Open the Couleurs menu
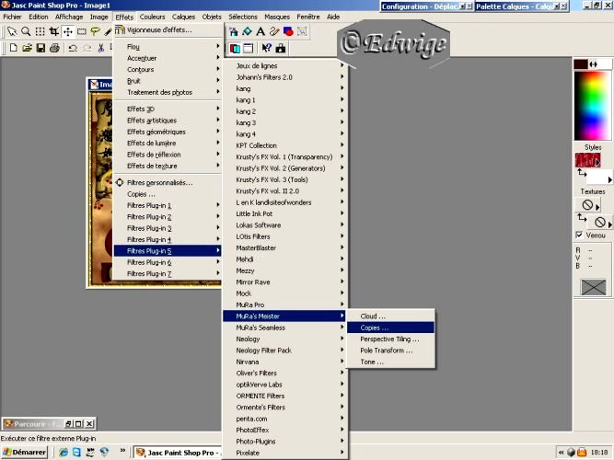This screenshot has height=460, width=614. tap(152, 17)
